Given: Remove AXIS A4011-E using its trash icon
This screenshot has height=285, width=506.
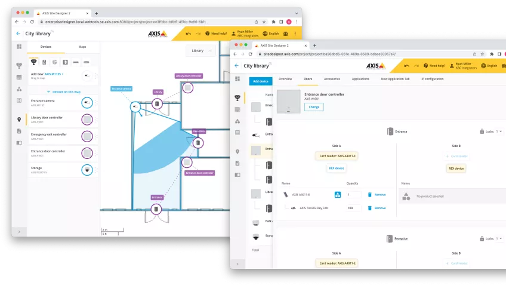Looking at the screenshot, I should click(370, 195).
